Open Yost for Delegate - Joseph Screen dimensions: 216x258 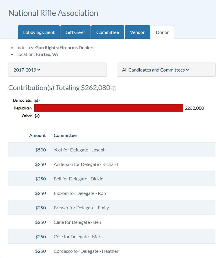click(80, 150)
